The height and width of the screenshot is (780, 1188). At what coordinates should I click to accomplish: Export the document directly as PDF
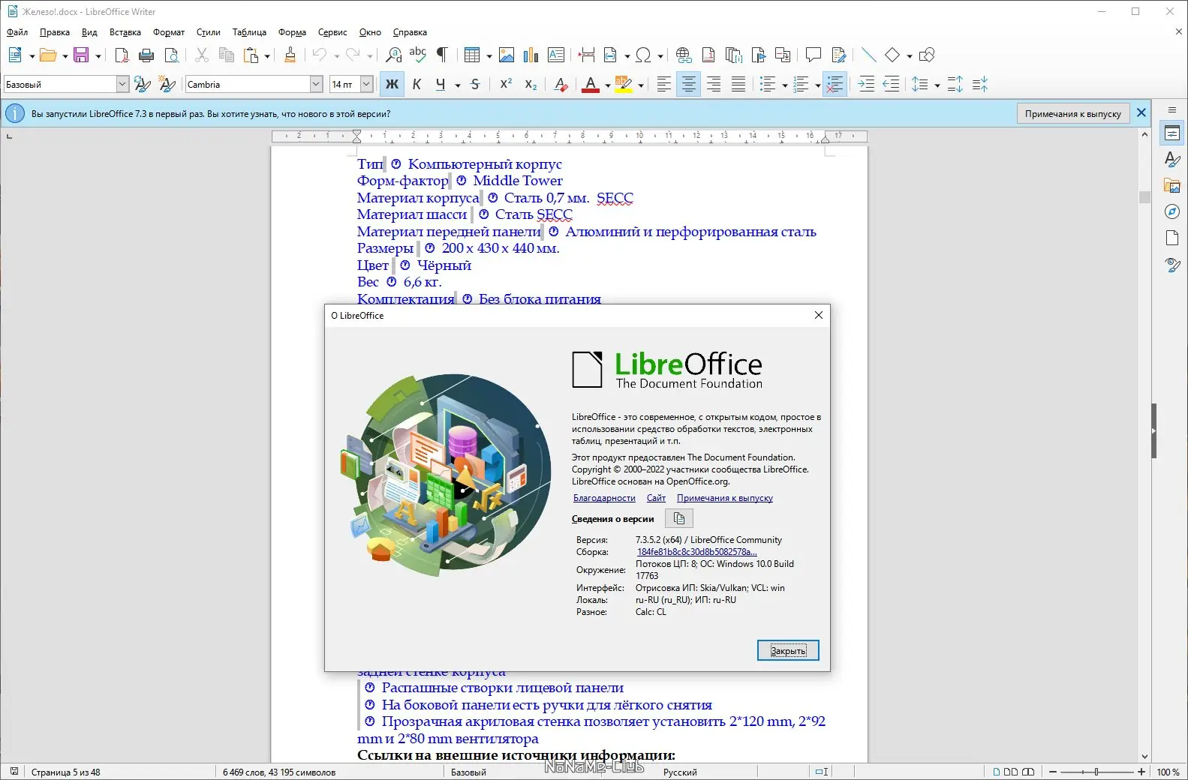pyautogui.click(x=122, y=55)
